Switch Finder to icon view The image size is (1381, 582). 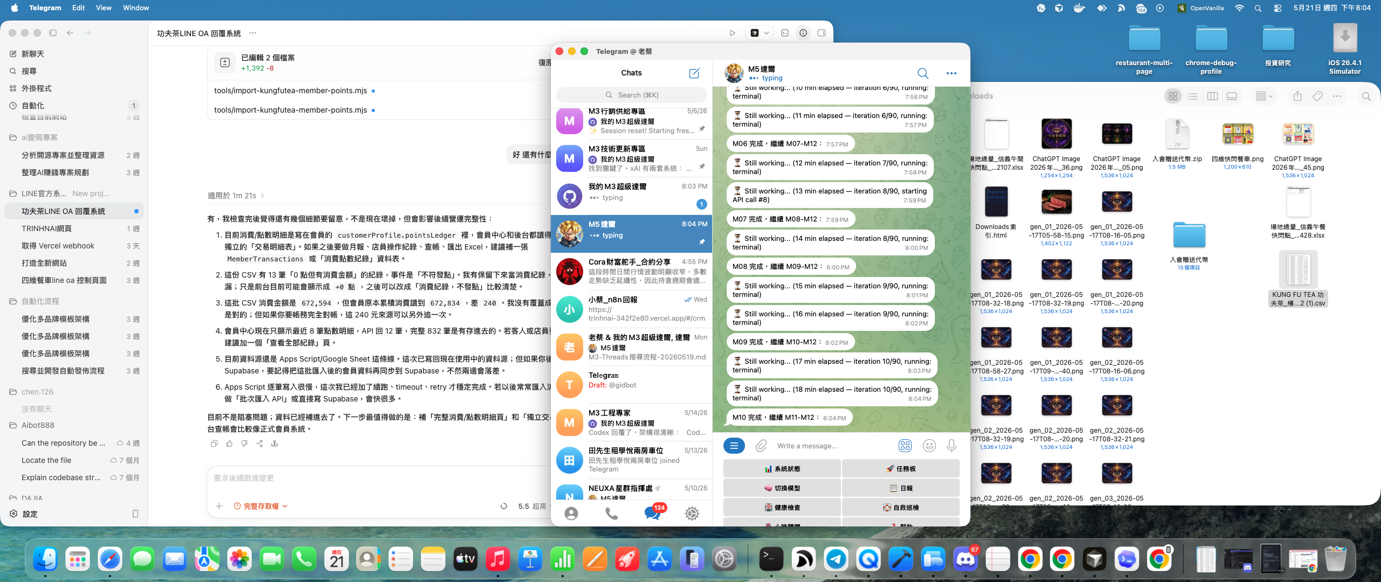1173,96
